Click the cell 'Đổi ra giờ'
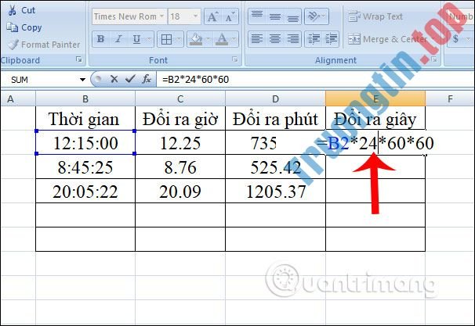475x326 pixels. click(x=180, y=118)
